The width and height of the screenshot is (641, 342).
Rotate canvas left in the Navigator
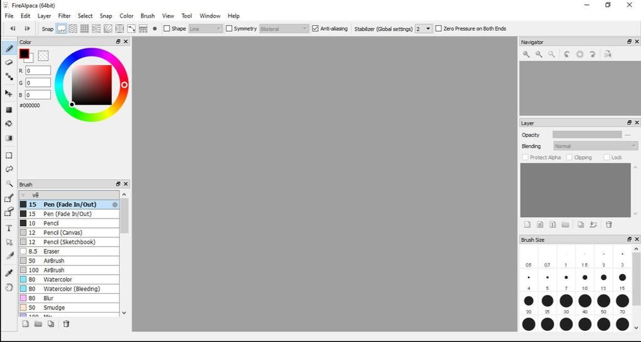[x=567, y=54]
